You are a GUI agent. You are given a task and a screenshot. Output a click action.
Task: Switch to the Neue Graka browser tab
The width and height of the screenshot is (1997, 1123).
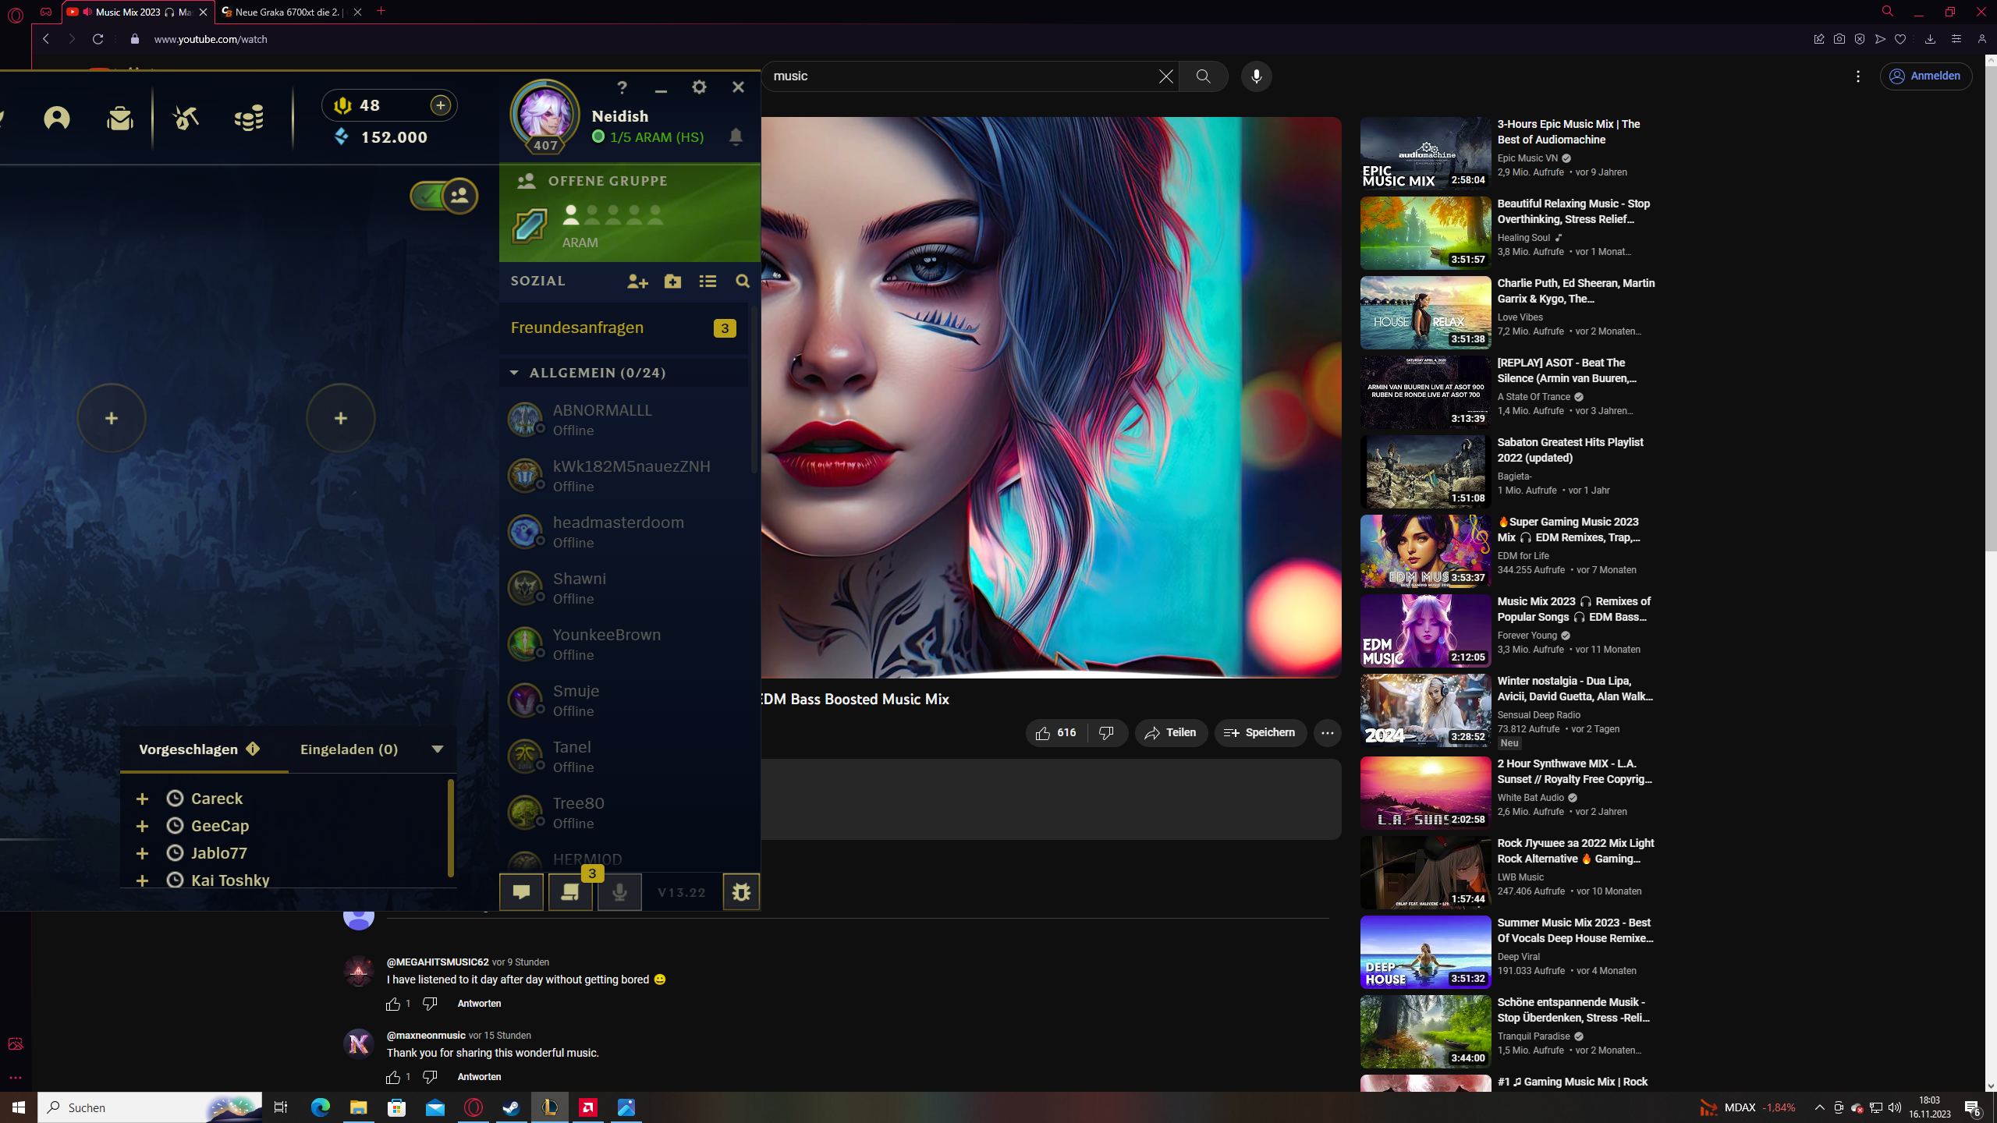287,12
